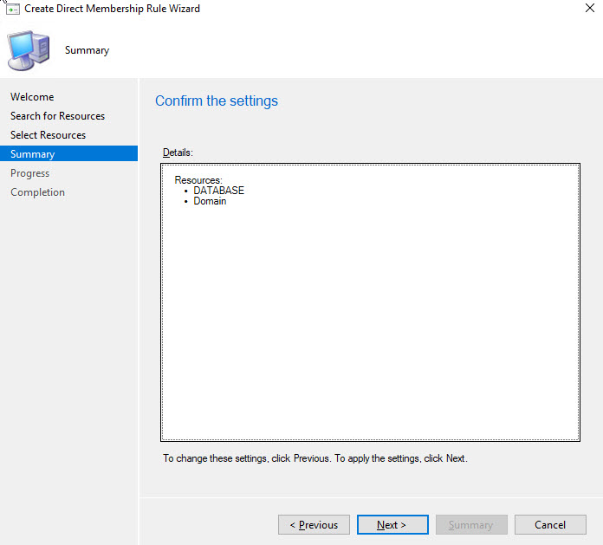Viewport: 603px width, 545px height.
Task: Click the Confirm the settings heading
Action: point(217,101)
